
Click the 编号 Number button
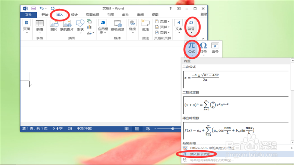(x=215, y=48)
